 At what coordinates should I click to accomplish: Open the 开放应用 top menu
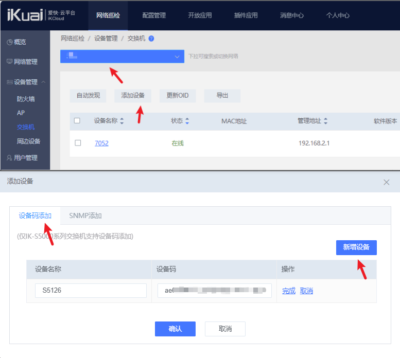click(x=200, y=15)
